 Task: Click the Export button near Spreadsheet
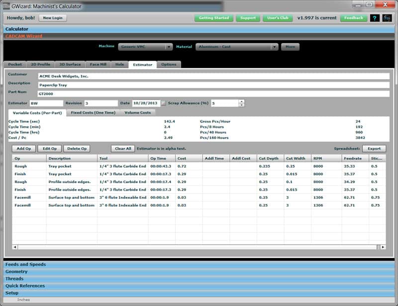(374, 149)
